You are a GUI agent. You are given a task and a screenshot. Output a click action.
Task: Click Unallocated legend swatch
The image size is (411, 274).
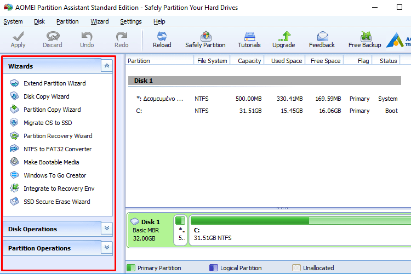pos(296,268)
